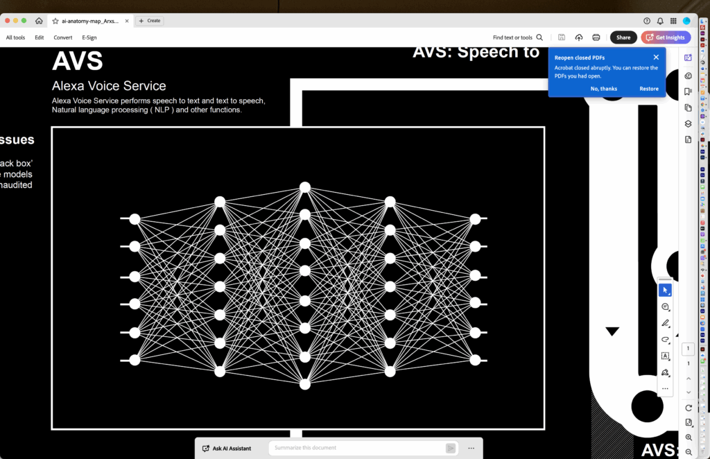This screenshot has height=459, width=710.
Task: Open the Adobe apps grid
Action: pos(673,21)
